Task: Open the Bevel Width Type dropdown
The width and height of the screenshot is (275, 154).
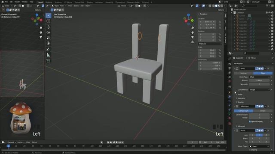Action: click(259, 77)
